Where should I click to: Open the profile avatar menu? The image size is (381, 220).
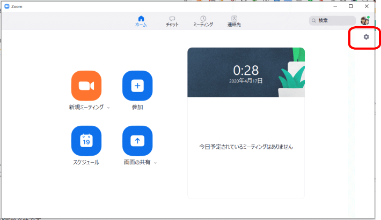(x=365, y=21)
